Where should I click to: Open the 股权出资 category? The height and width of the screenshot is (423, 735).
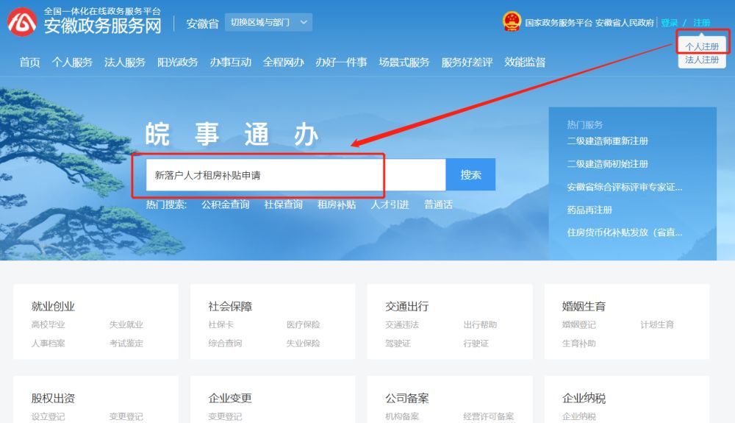(x=53, y=399)
